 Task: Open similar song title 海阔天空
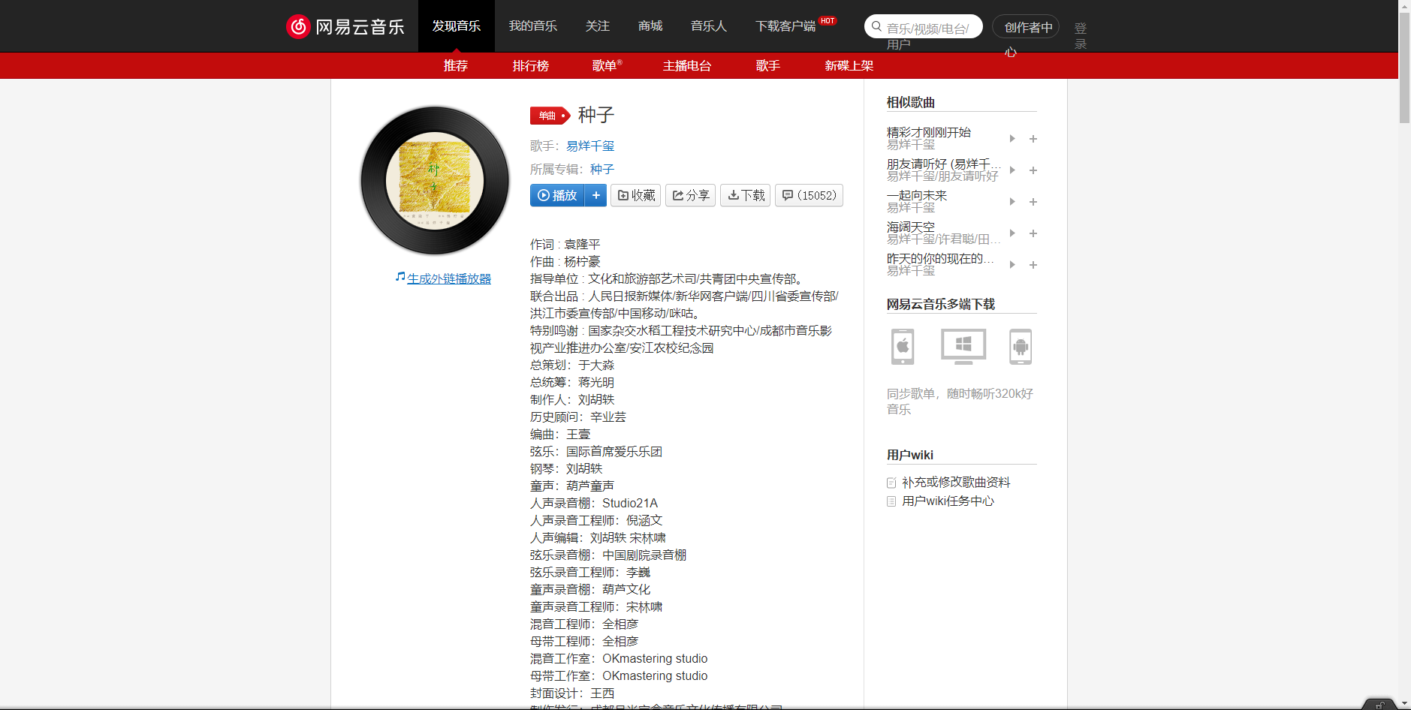click(x=911, y=227)
